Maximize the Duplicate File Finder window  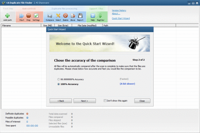point(193,3)
